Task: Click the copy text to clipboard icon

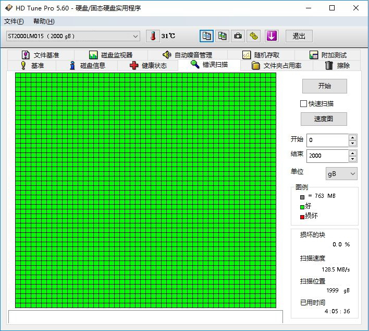Action: tap(207, 36)
